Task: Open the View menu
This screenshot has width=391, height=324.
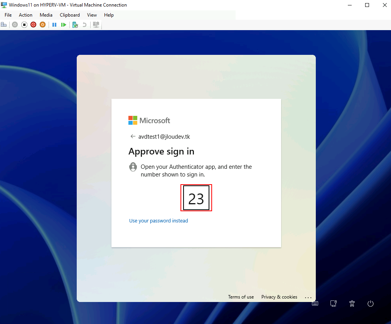Action: pos(92,15)
